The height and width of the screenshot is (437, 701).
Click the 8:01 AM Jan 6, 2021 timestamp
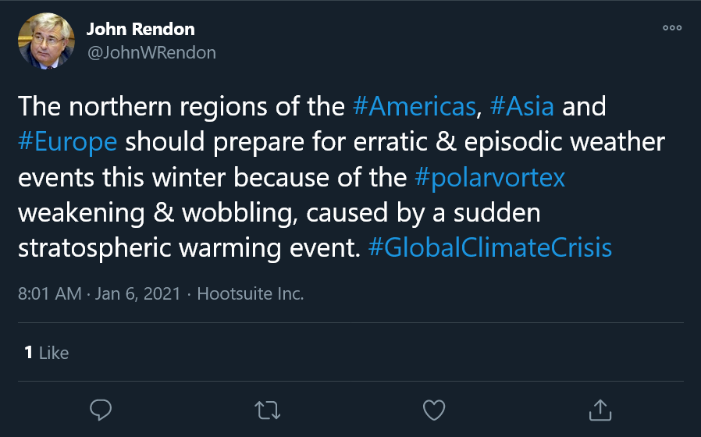(x=98, y=294)
